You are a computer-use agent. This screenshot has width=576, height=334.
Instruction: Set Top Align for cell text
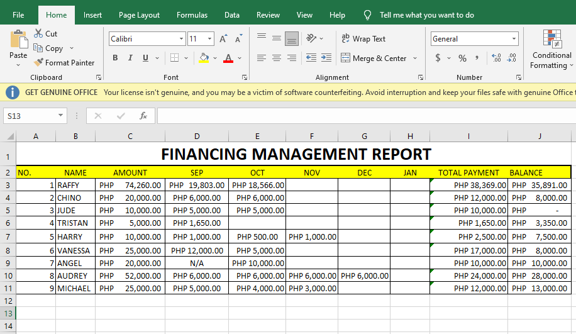(262, 36)
